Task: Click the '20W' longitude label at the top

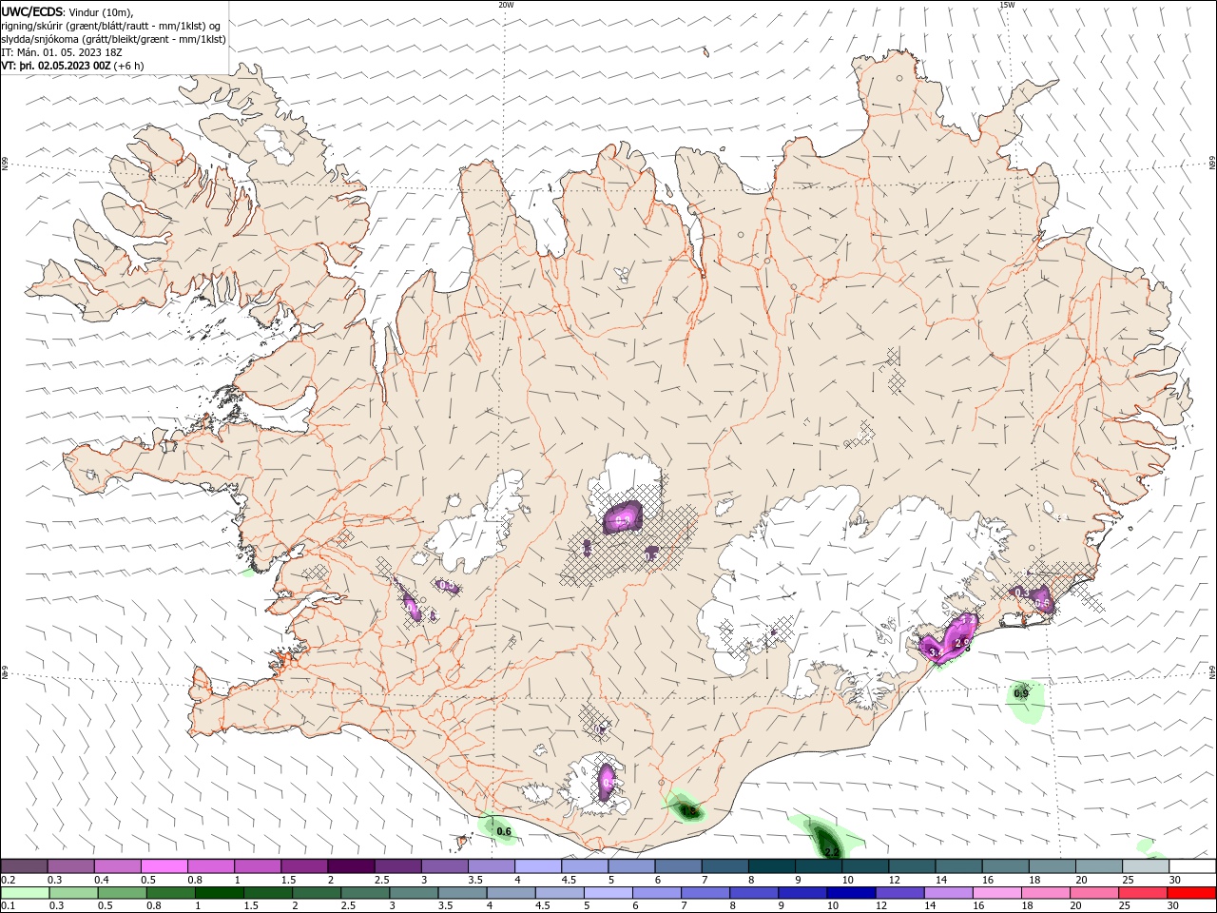Action: tap(506, 5)
